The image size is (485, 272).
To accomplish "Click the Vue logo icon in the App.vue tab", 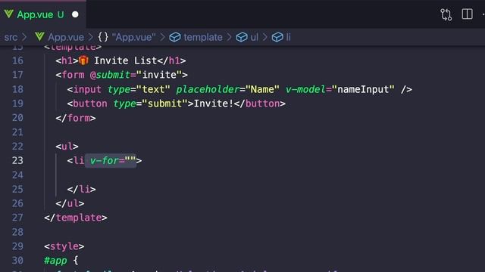I will pyautogui.click(x=8, y=14).
